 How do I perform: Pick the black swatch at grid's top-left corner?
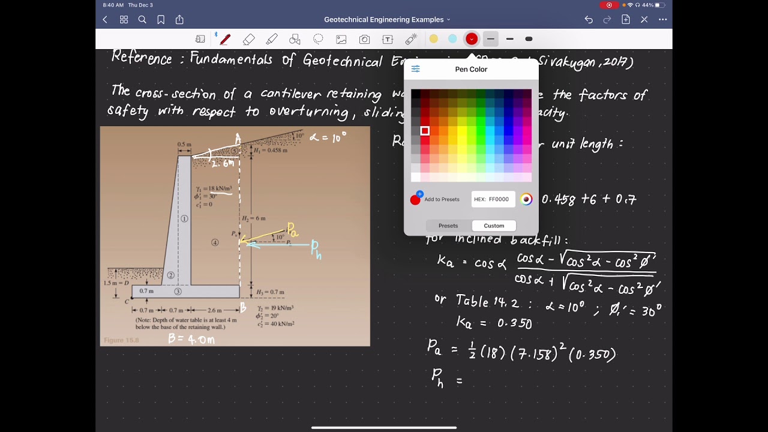(416, 94)
